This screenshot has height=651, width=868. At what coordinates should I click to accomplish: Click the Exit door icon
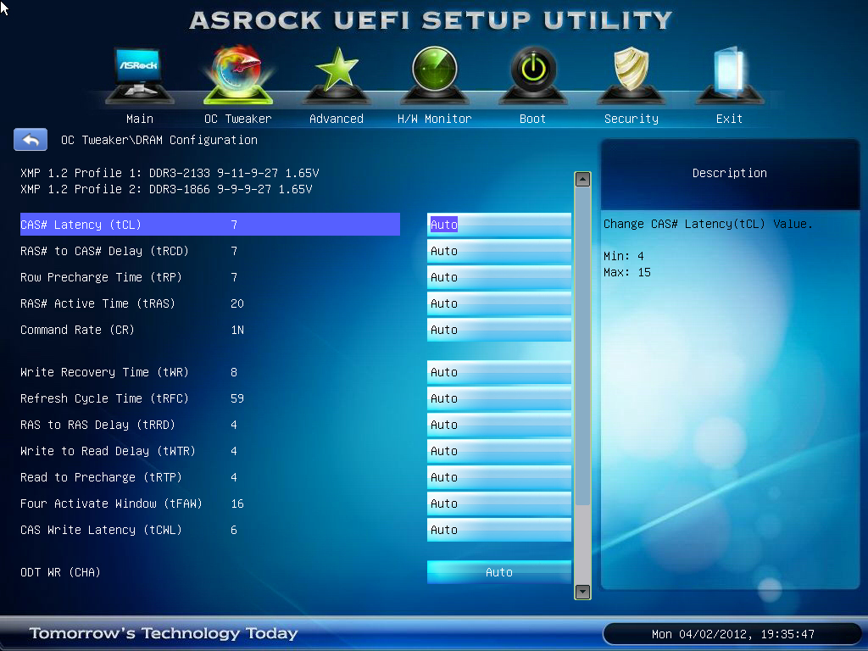[x=728, y=75]
